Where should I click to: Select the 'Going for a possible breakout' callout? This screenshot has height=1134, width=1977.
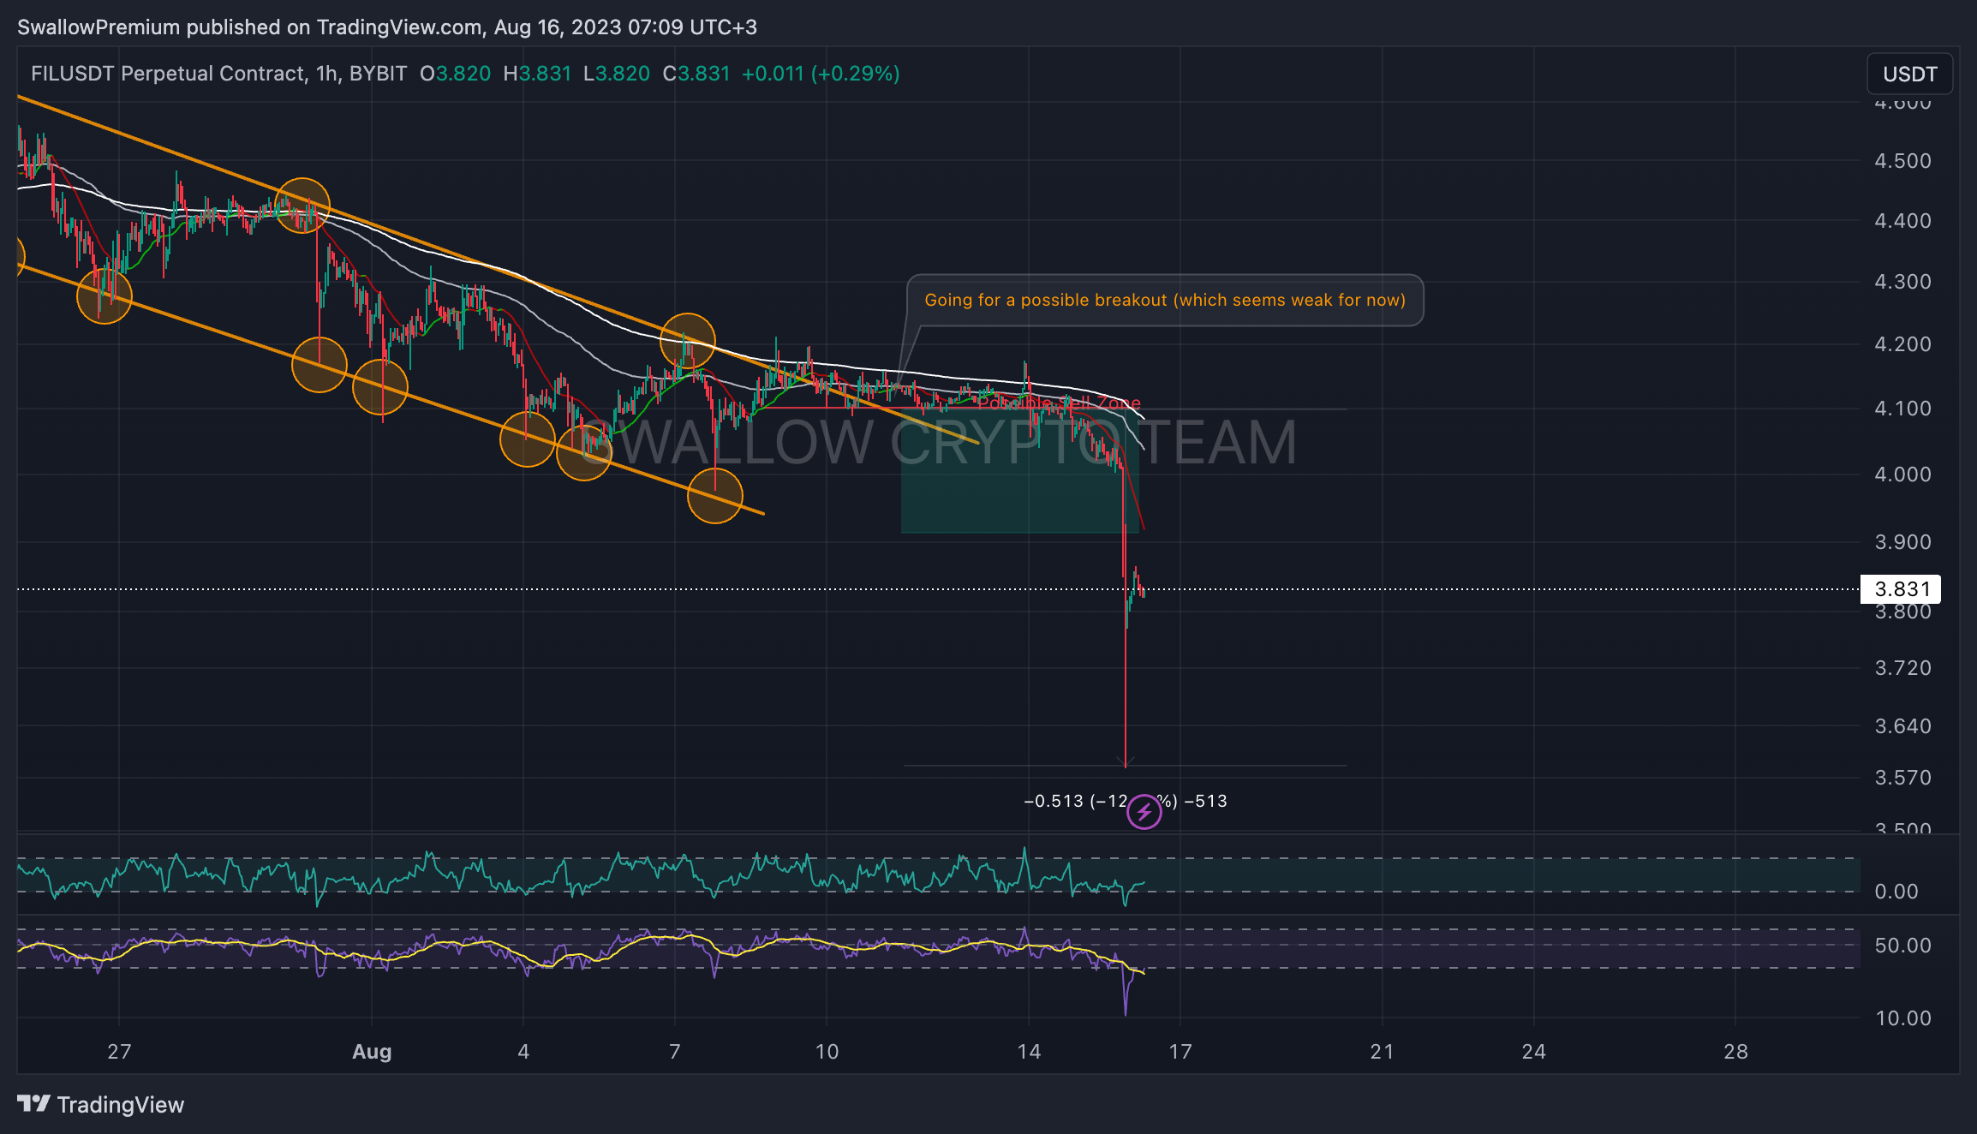pyautogui.click(x=1165, y=300)
